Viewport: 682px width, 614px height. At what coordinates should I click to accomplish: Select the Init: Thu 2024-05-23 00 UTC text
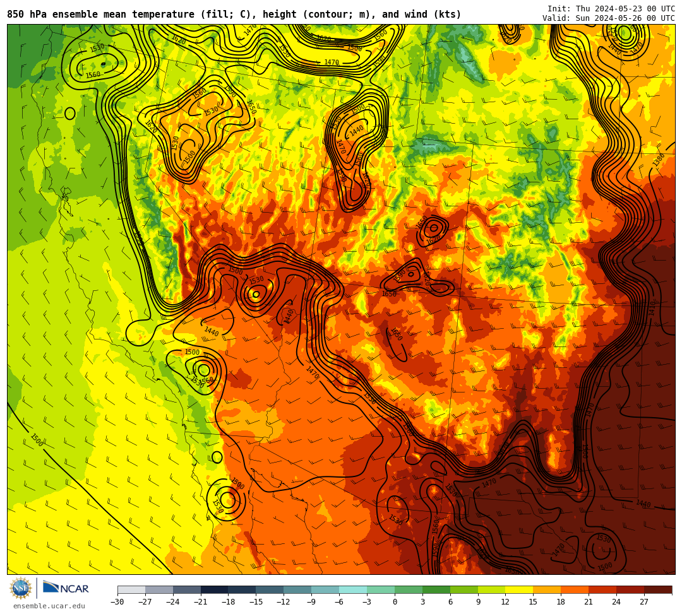pyautogui.click(x=611, y=9)
